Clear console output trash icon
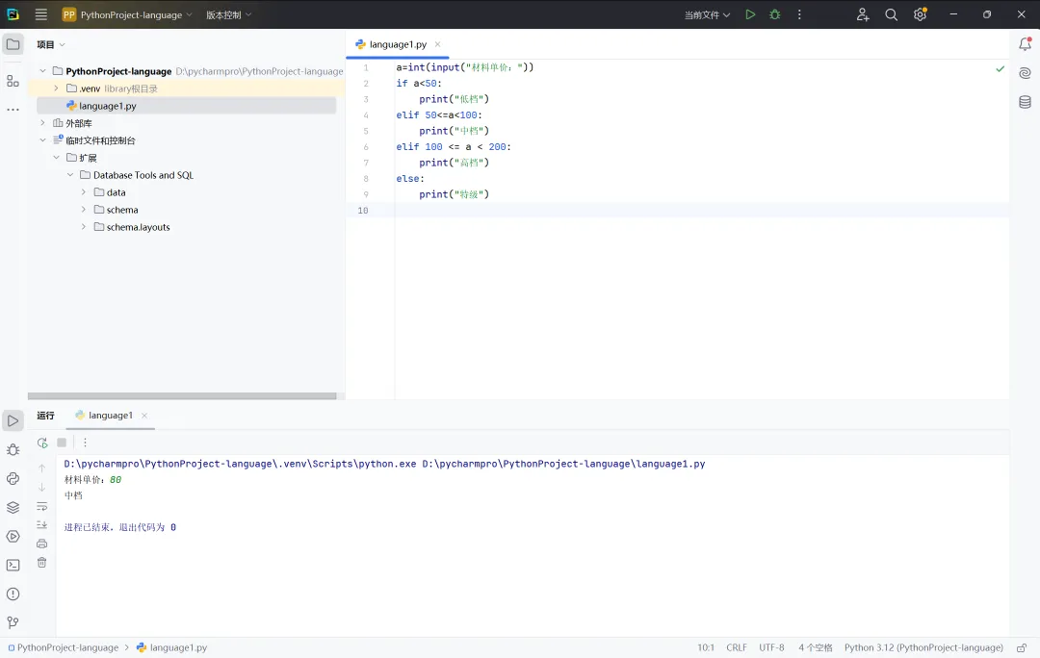This screenshot has width=1040, height=658. 41,563
